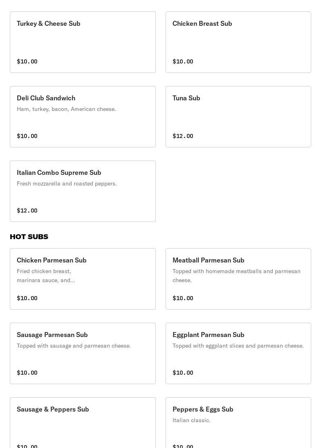321x448 pixels.
Task: Click "Topped with homemade meatballs" description text
Action: 236,276
